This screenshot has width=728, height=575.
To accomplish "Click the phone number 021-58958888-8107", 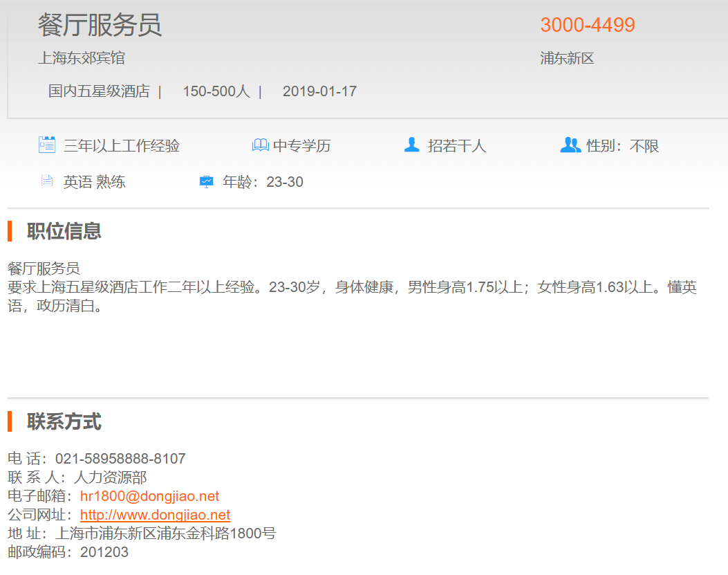I will (120, 459).
